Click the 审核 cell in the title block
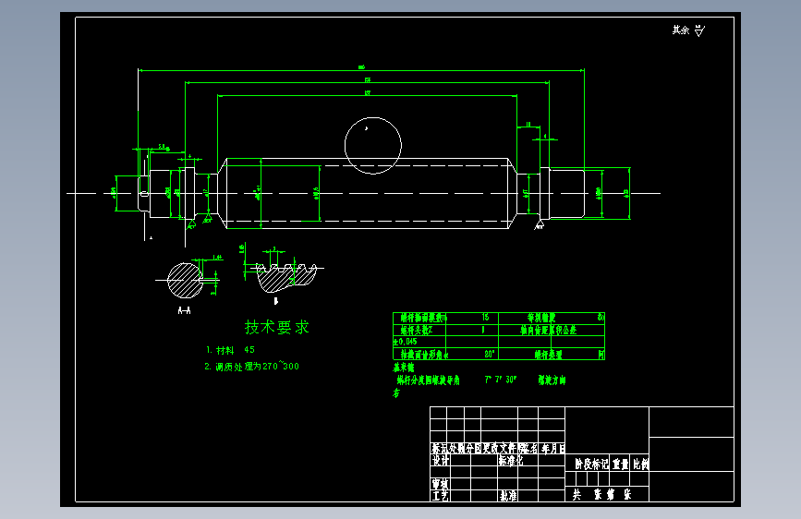This screenshot has width=801, height=519. [x=440, y=483]
